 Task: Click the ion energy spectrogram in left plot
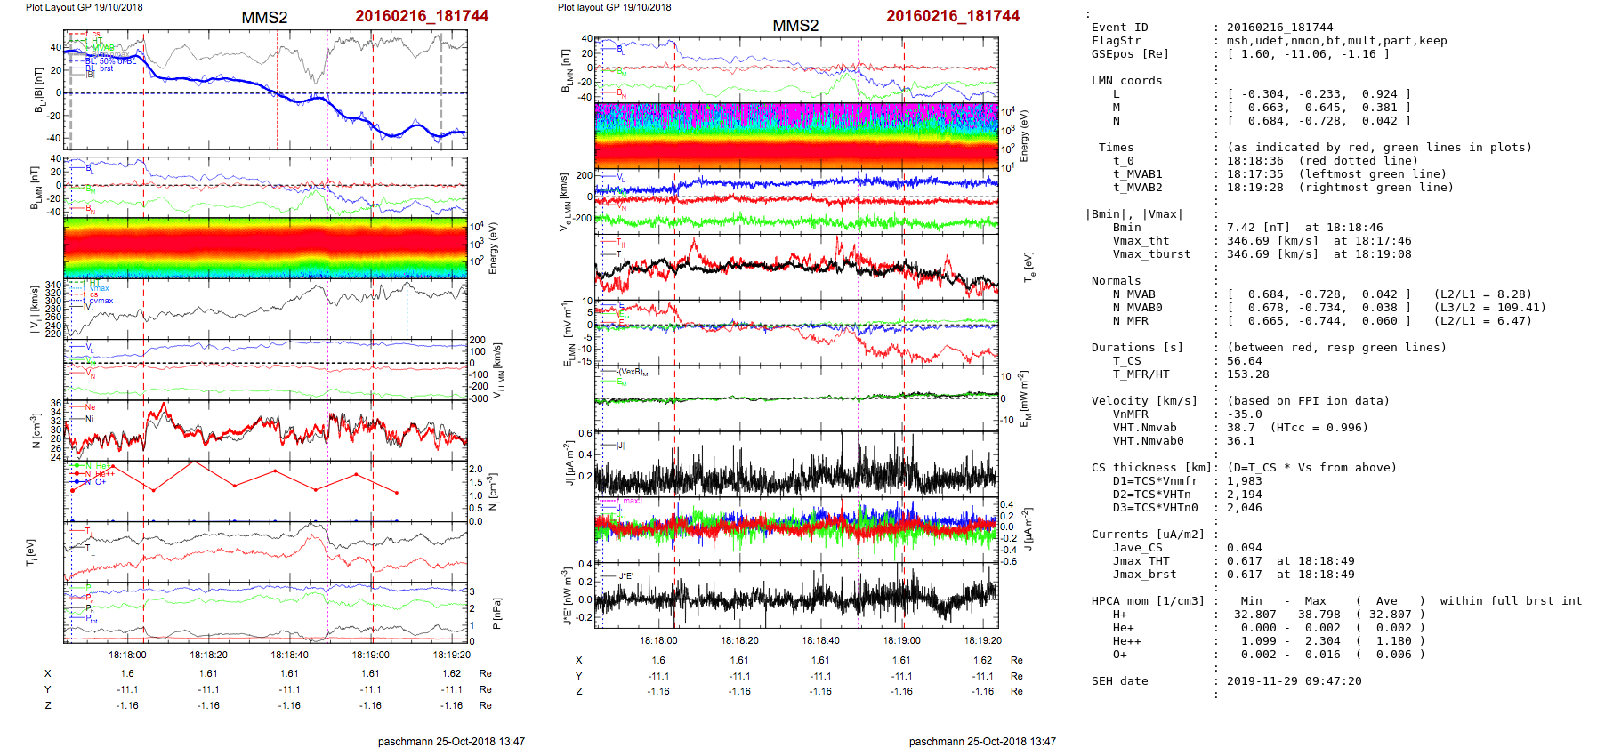click(265, 248)
